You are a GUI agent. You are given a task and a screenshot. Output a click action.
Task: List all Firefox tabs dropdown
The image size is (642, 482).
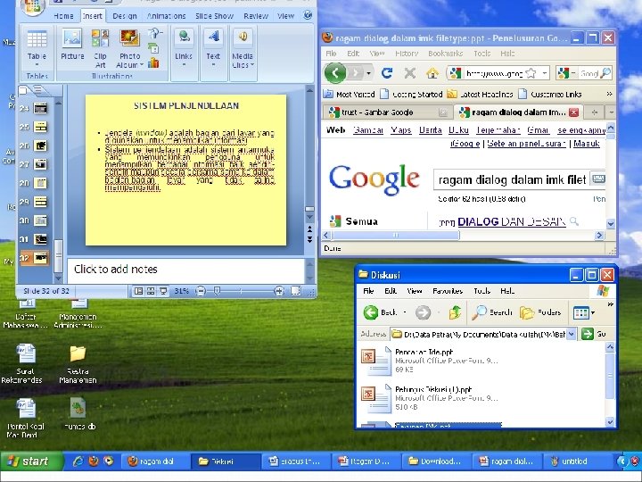point(611,112)
